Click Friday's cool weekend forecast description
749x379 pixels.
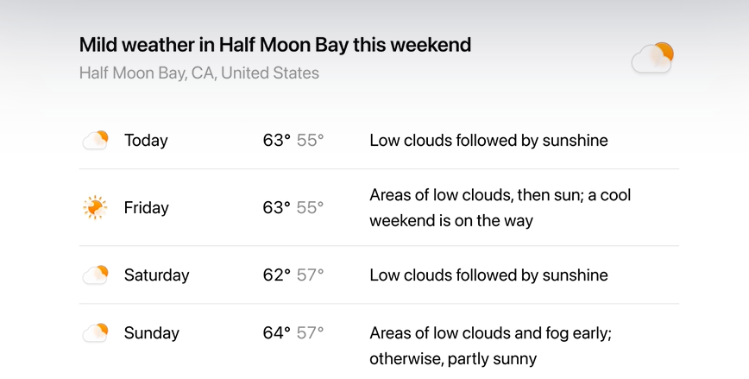click(500, 208)
